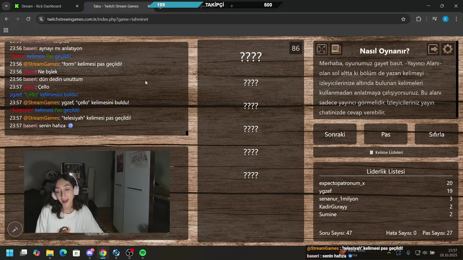
Task: Click Liderlik Listesi heading
Action: (386, 172)
